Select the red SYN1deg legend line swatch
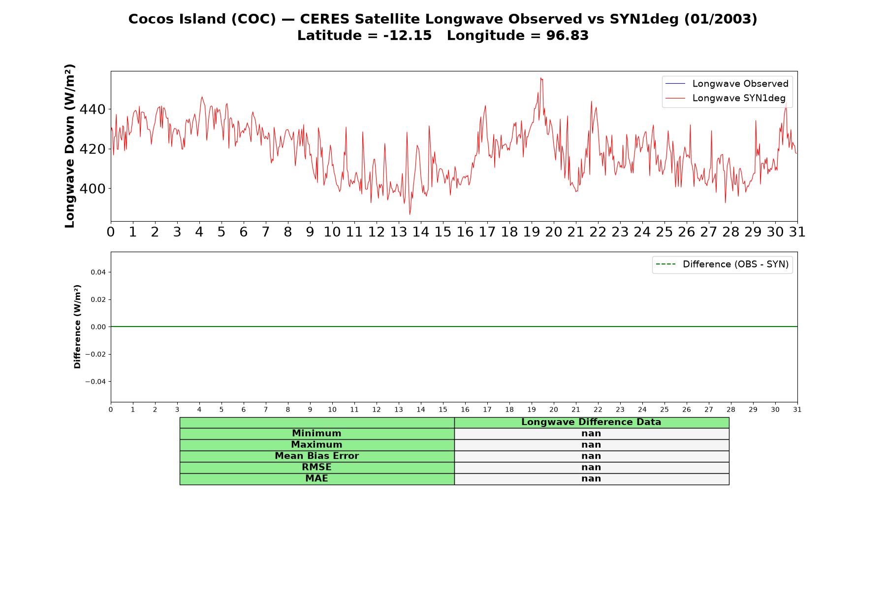The width and height of the screenshot is (886, 591). point(675,98)
